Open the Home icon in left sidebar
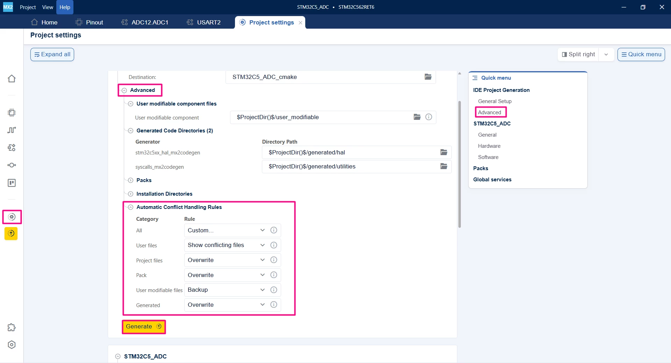 click(x=12, y=79)
